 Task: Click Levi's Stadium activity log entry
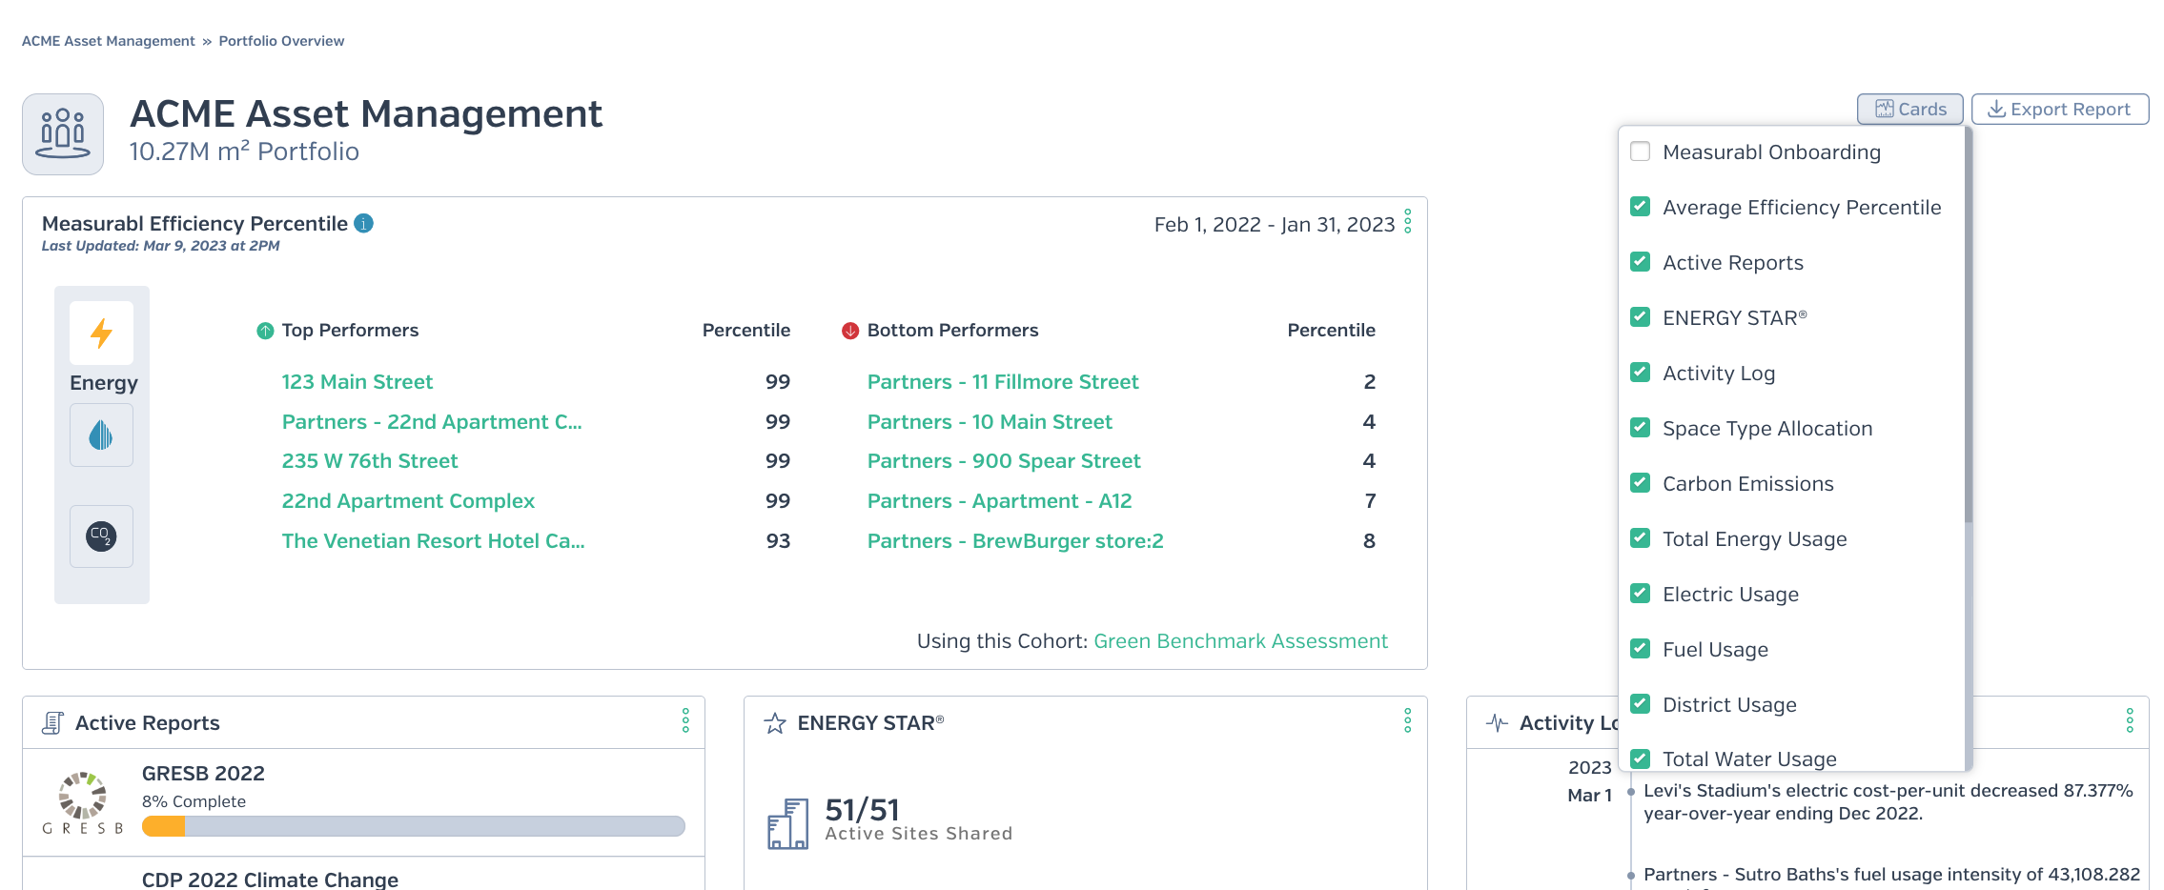pyautogui.click(x=1888, y=802)
